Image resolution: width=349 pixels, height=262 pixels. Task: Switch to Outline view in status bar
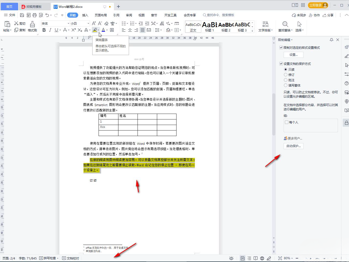[249, 258]
